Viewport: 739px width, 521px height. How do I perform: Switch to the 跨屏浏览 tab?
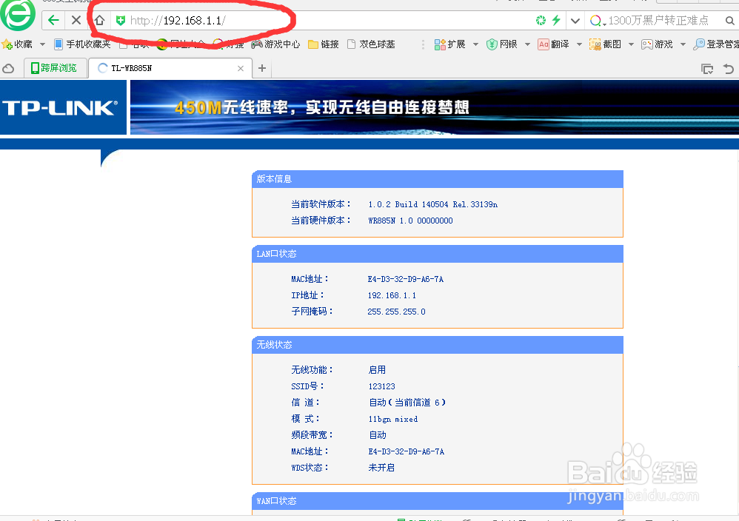click(x=56, y=68)
